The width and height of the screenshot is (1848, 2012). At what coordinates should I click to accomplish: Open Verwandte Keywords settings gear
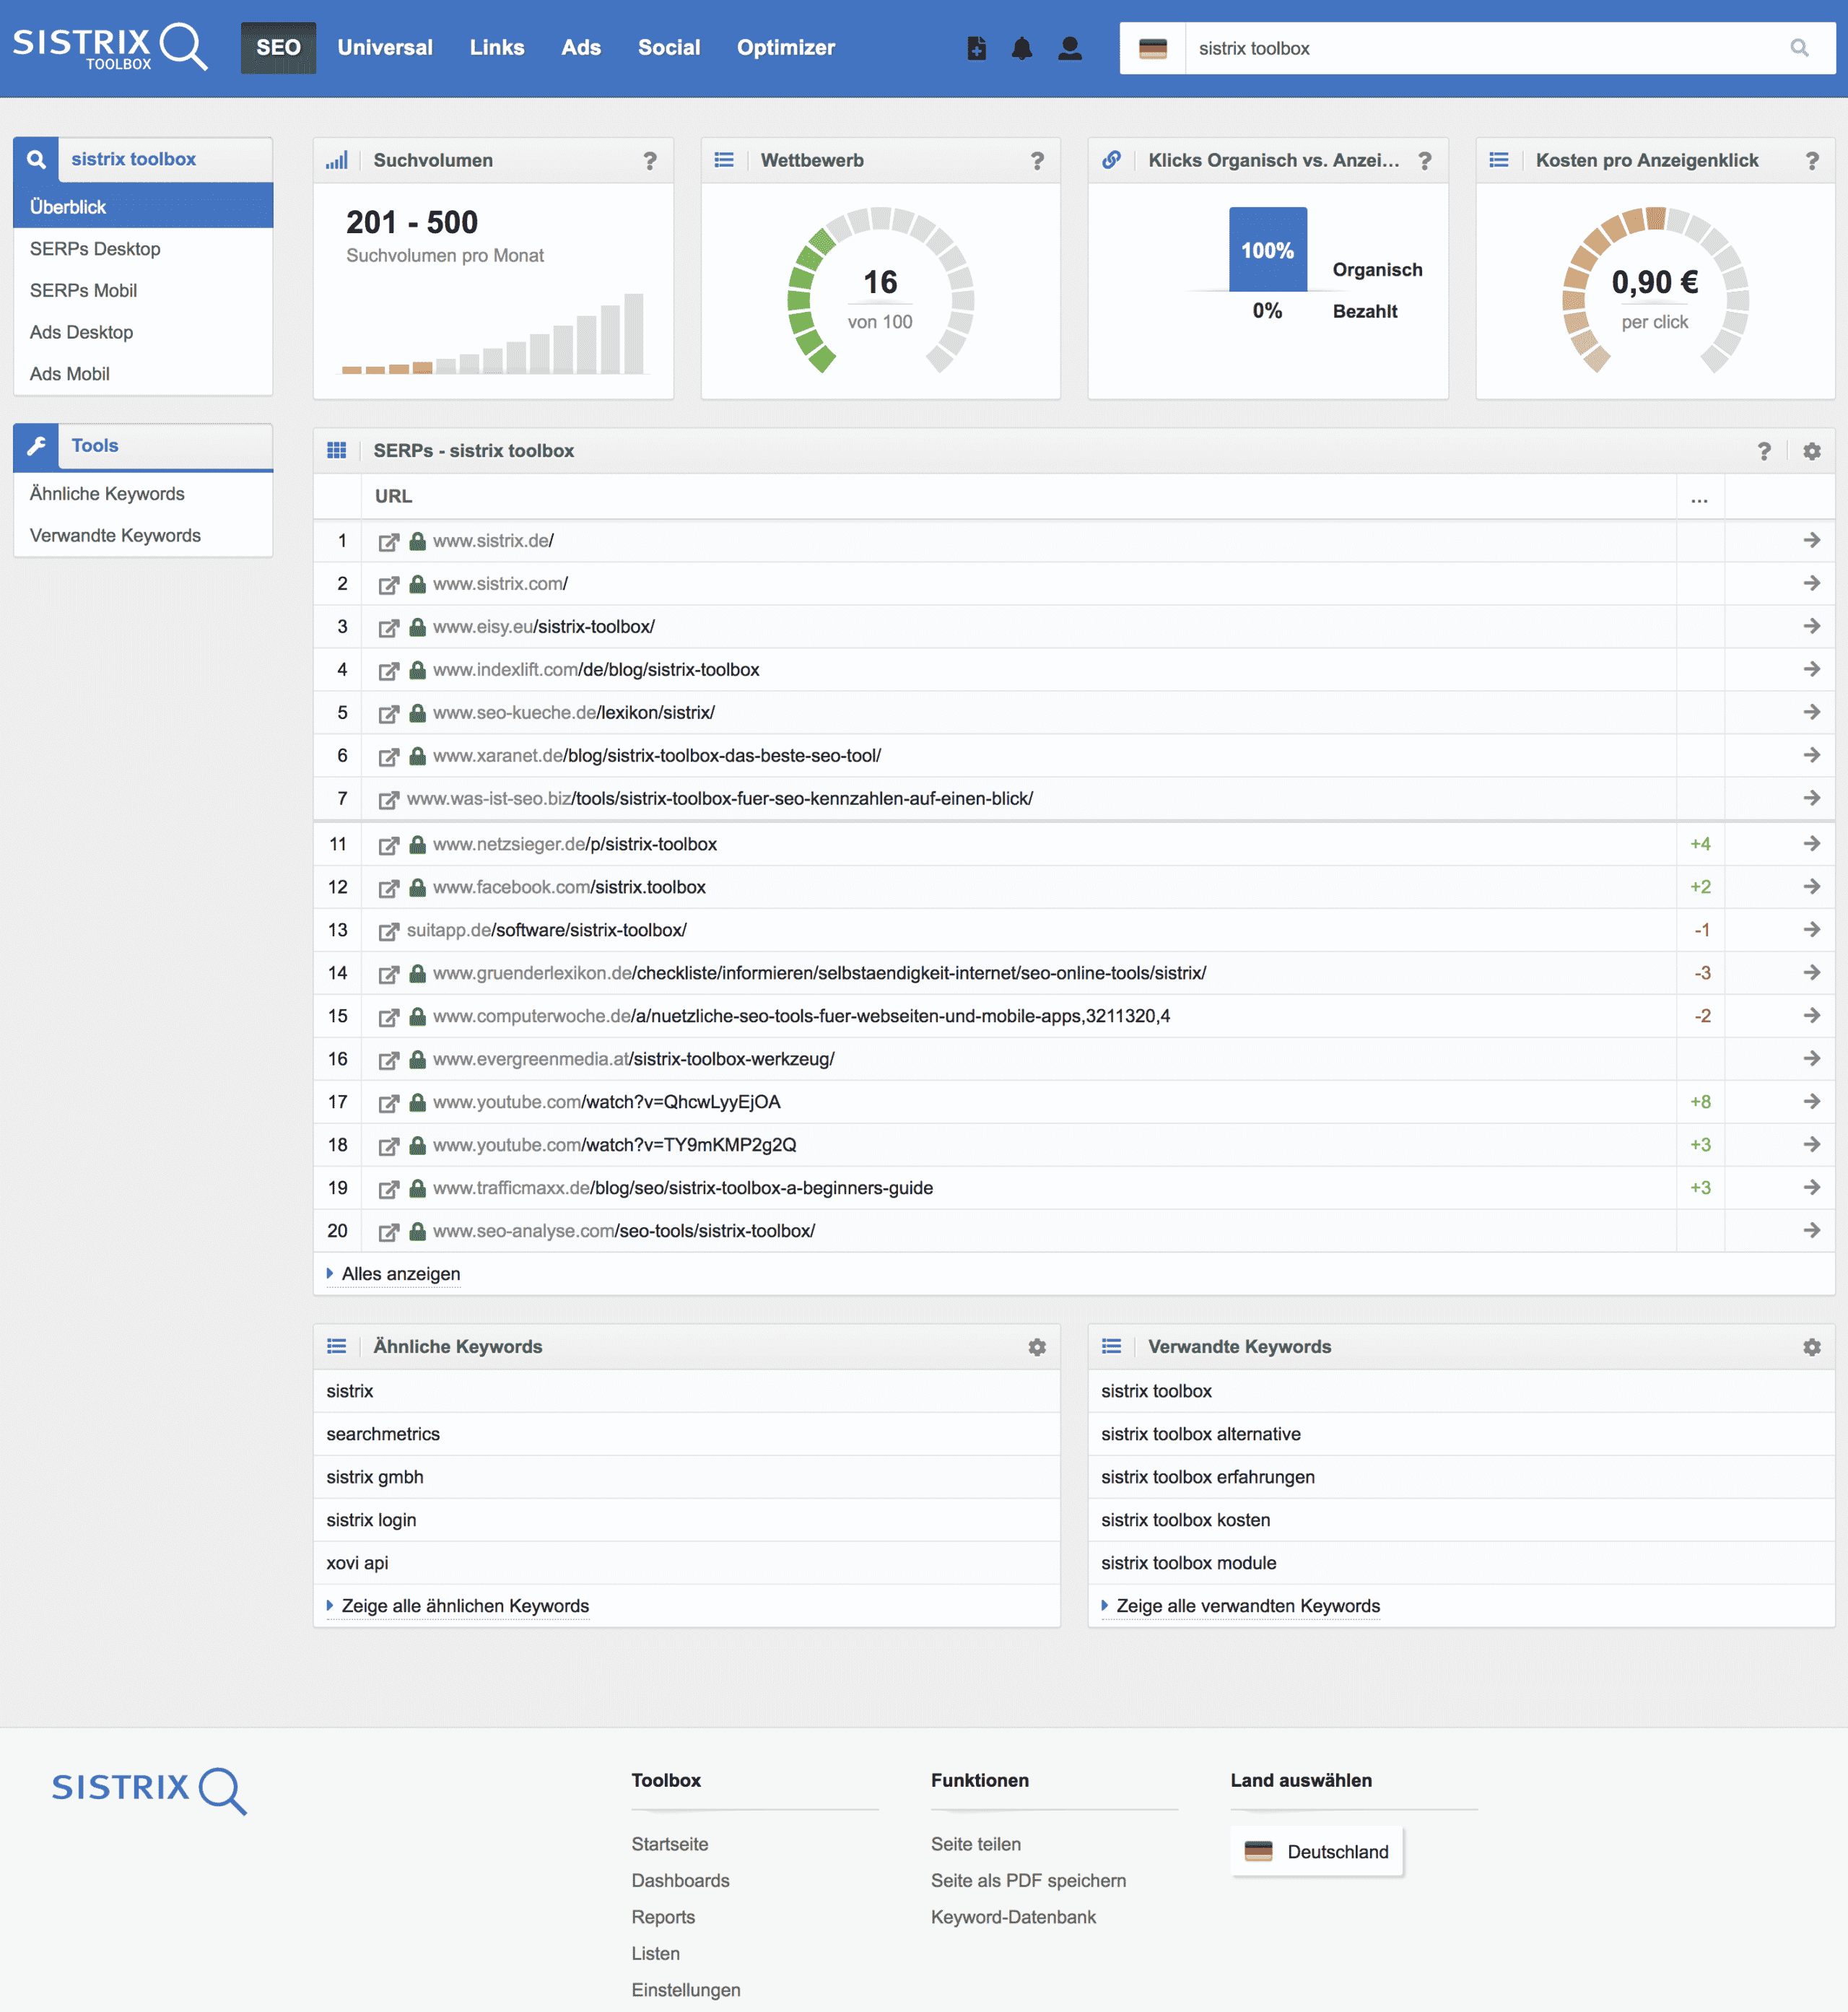coord(1811,1347)
